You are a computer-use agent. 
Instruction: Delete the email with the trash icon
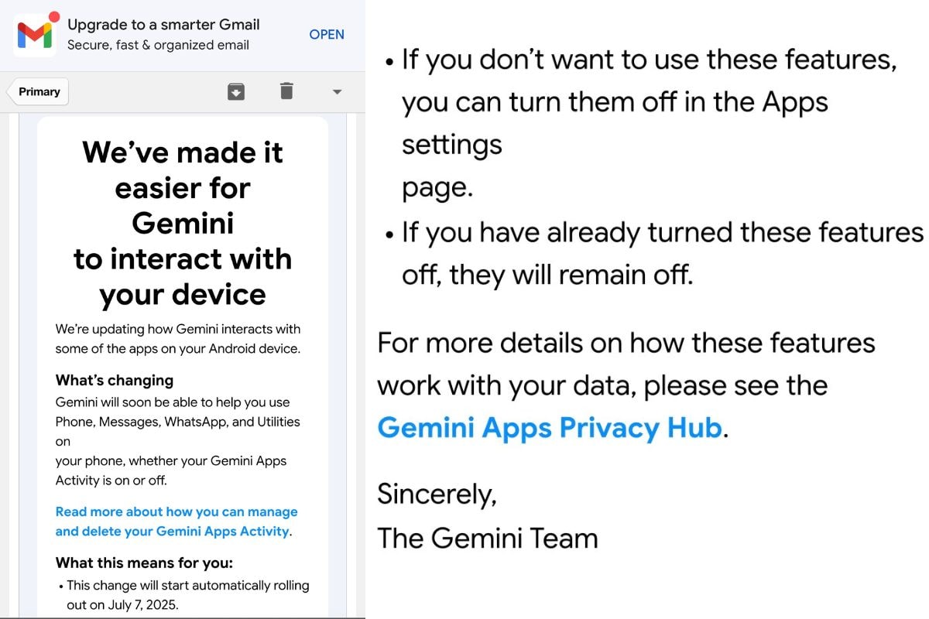[x=286, y=91]
